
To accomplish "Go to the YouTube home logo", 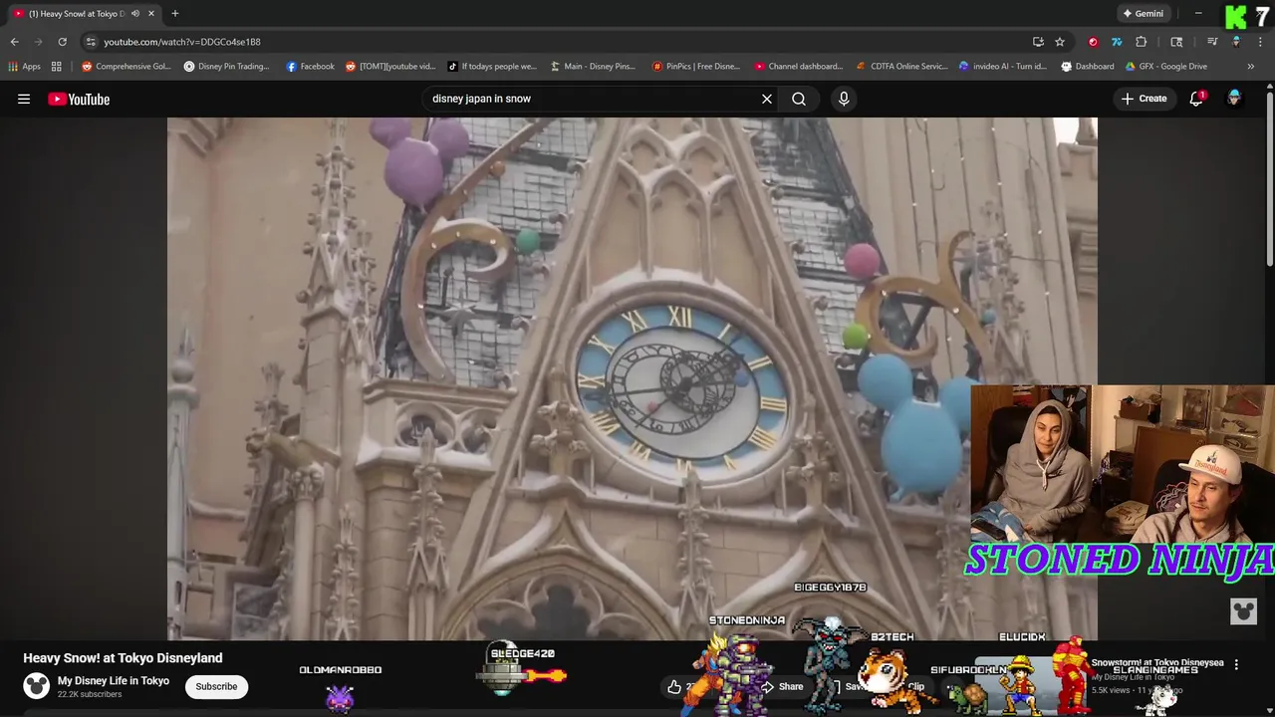I will pyautogui.click(x=79, y=99).
